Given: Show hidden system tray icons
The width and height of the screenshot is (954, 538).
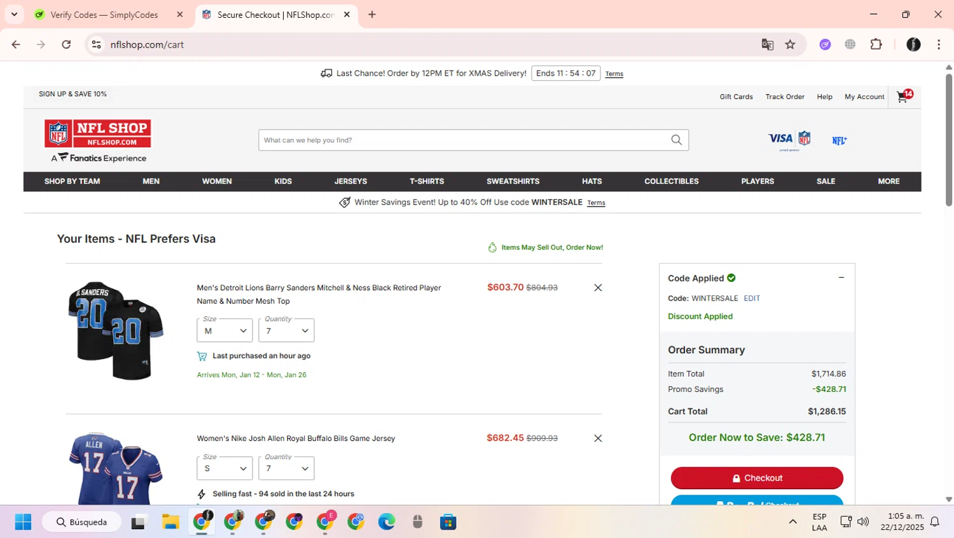Looking at the screenshot, I should coord(792,522).
